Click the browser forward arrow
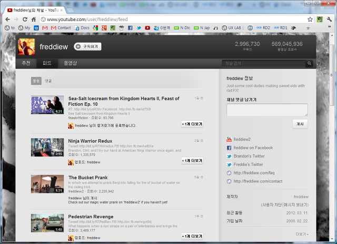Screen dimensions: 337x244 pyautogui.click(x=16, y=19)
